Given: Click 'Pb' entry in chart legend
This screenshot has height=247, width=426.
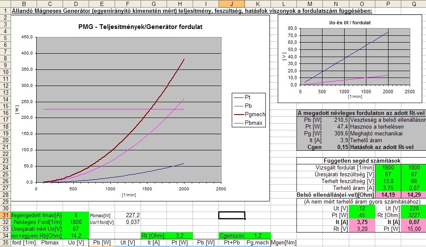Looking at the screenshot, I should [248, 106].
